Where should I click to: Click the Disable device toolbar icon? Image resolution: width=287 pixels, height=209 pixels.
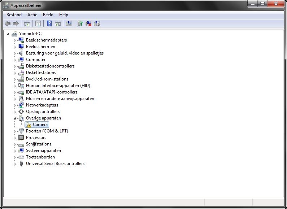coord(97,23)
